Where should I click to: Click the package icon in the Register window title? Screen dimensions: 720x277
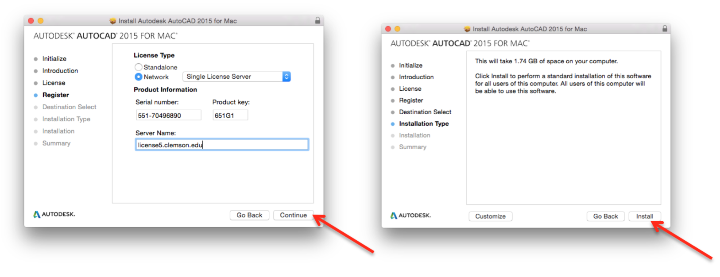pos(113,21)
